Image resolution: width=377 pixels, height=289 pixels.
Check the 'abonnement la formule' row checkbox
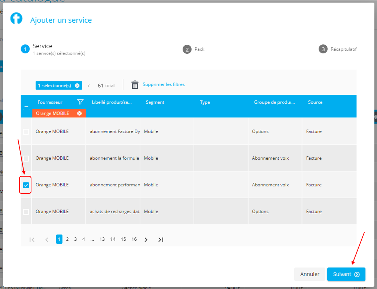26,158
